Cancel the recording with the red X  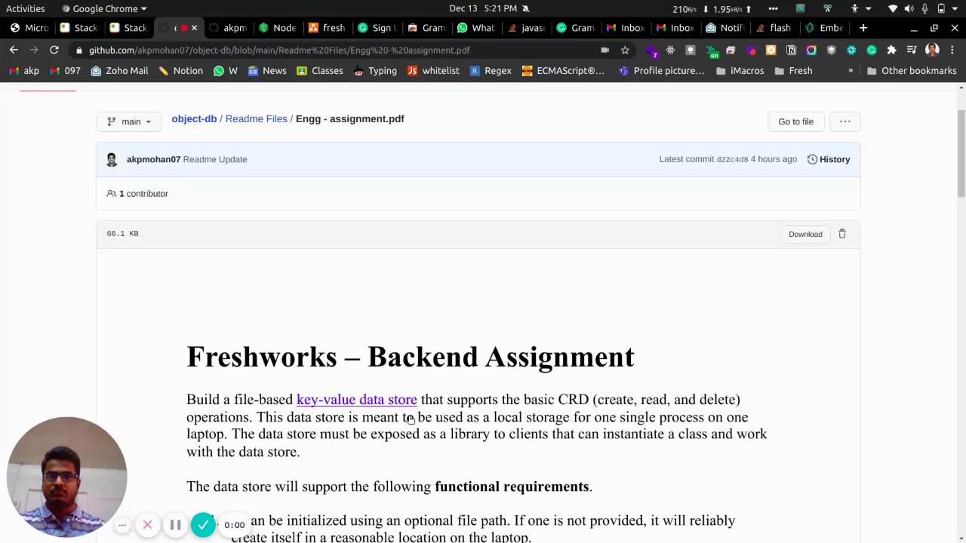click(148, 525)
